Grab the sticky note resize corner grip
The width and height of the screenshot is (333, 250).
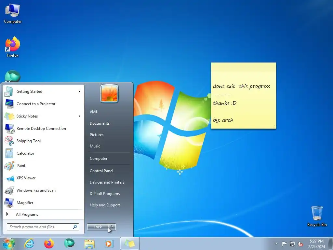[274, 127]
